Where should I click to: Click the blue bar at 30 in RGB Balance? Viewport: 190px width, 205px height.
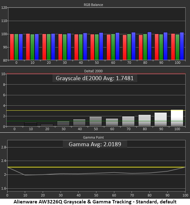pyautogui.click(x=69, y=47)
